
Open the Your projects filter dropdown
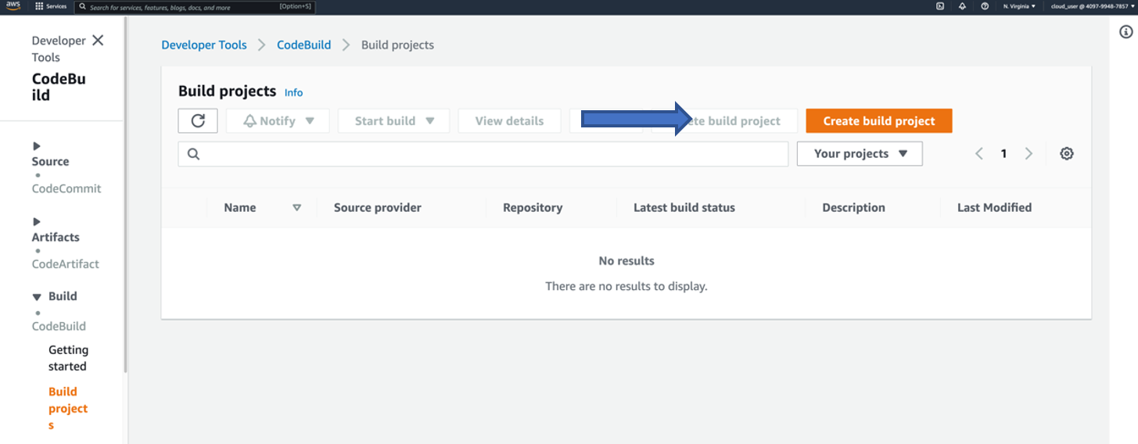tap(860, 154)
